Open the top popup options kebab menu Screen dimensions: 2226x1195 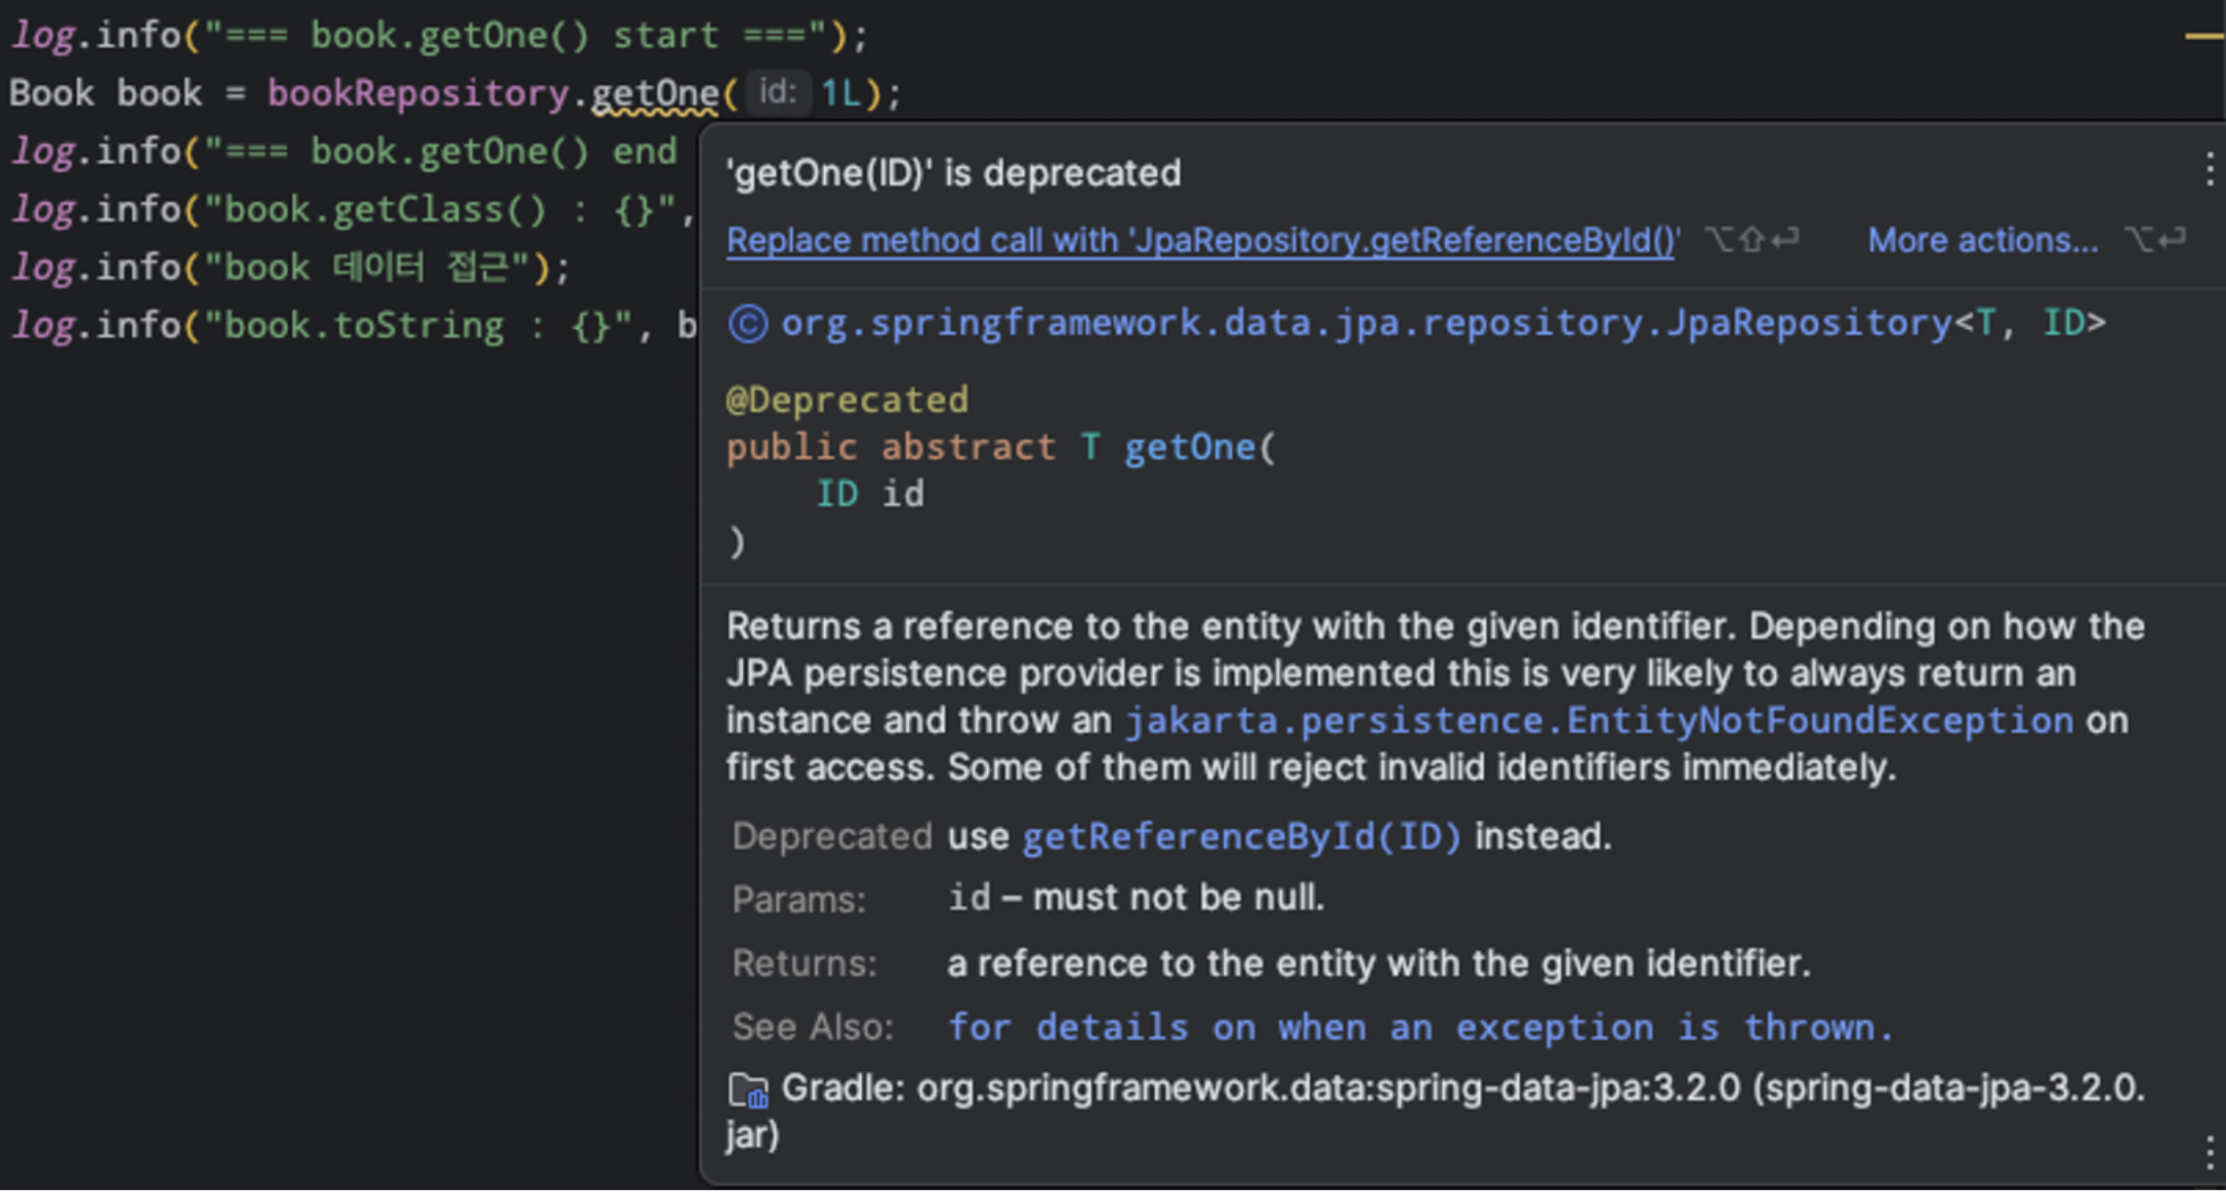(2208, 169)
